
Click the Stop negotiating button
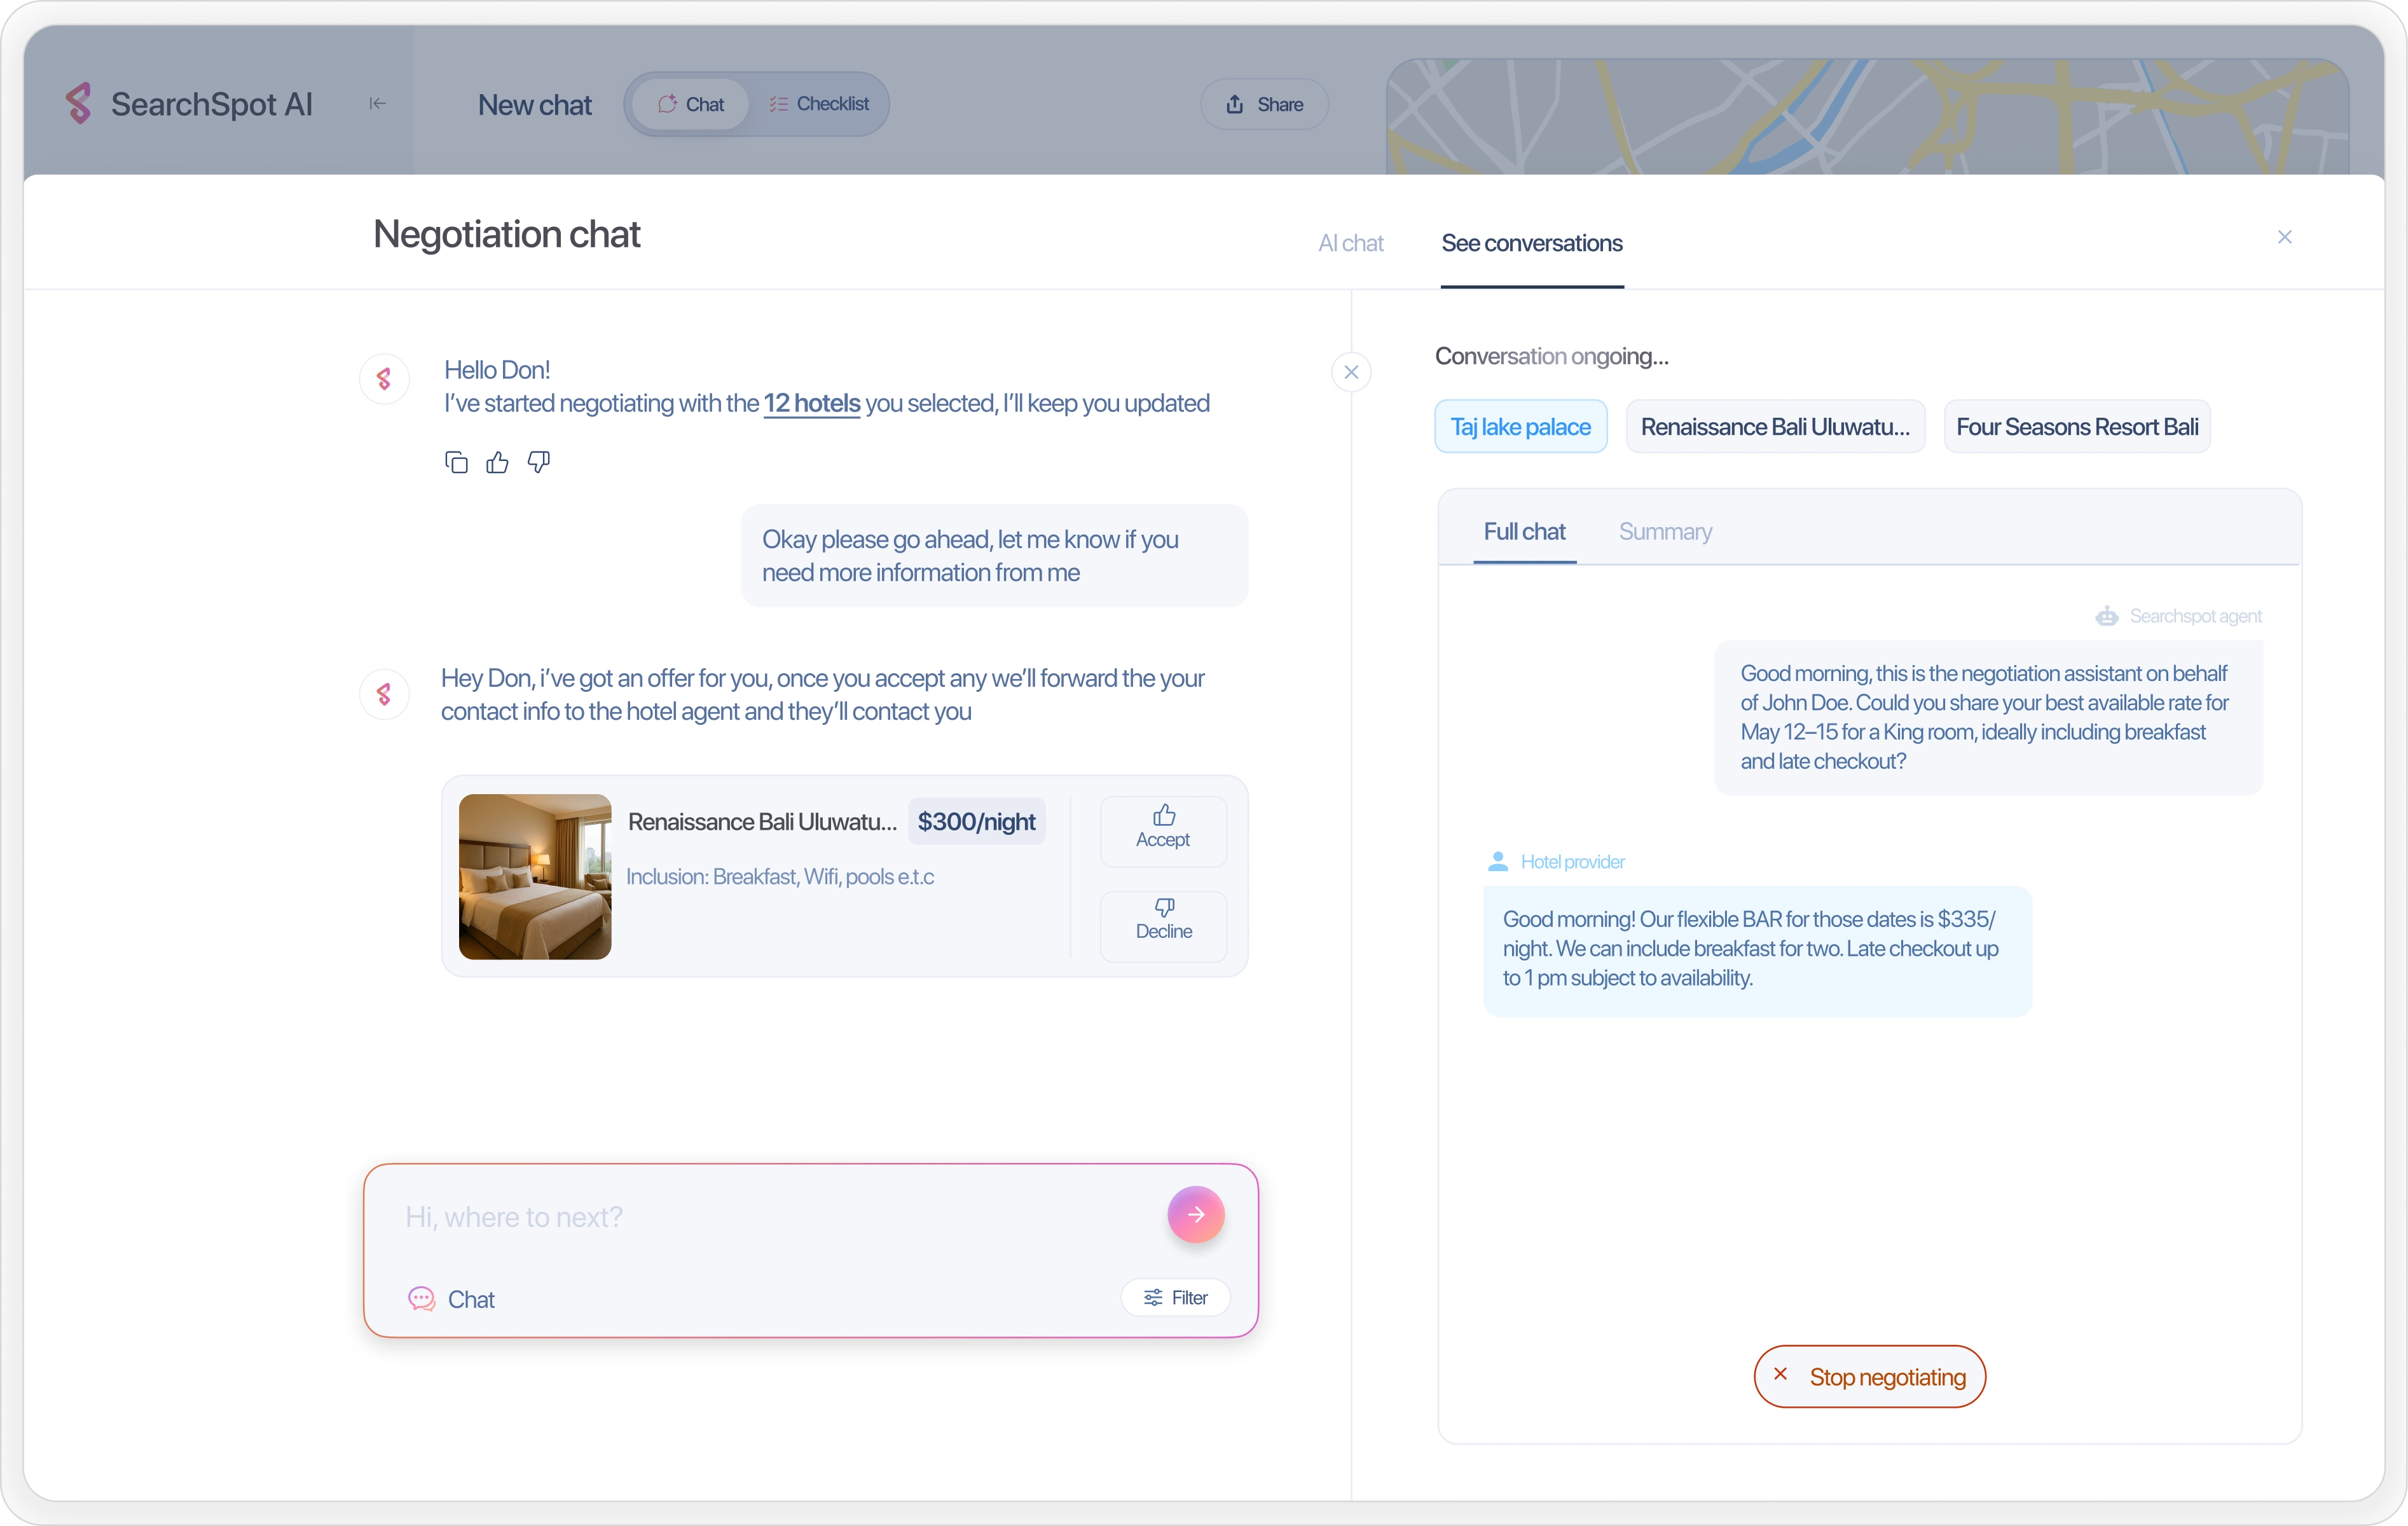coord(1869,1377)
